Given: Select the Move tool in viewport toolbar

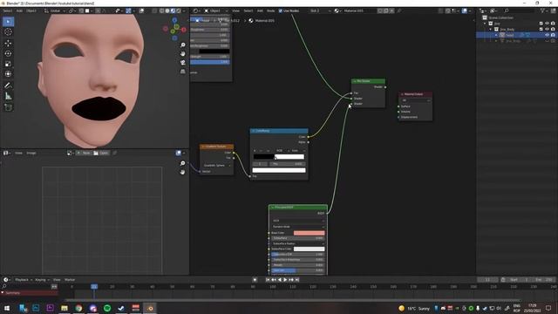Looking at the screenshot, I should pyautogui.click(x=8, y=44).
